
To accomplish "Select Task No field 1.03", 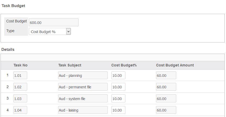I will pos(20,98).
